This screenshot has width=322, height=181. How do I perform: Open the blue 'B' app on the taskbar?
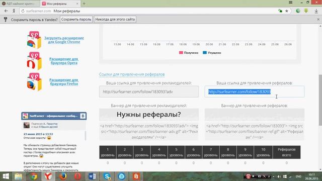click(x=121, y=176)
